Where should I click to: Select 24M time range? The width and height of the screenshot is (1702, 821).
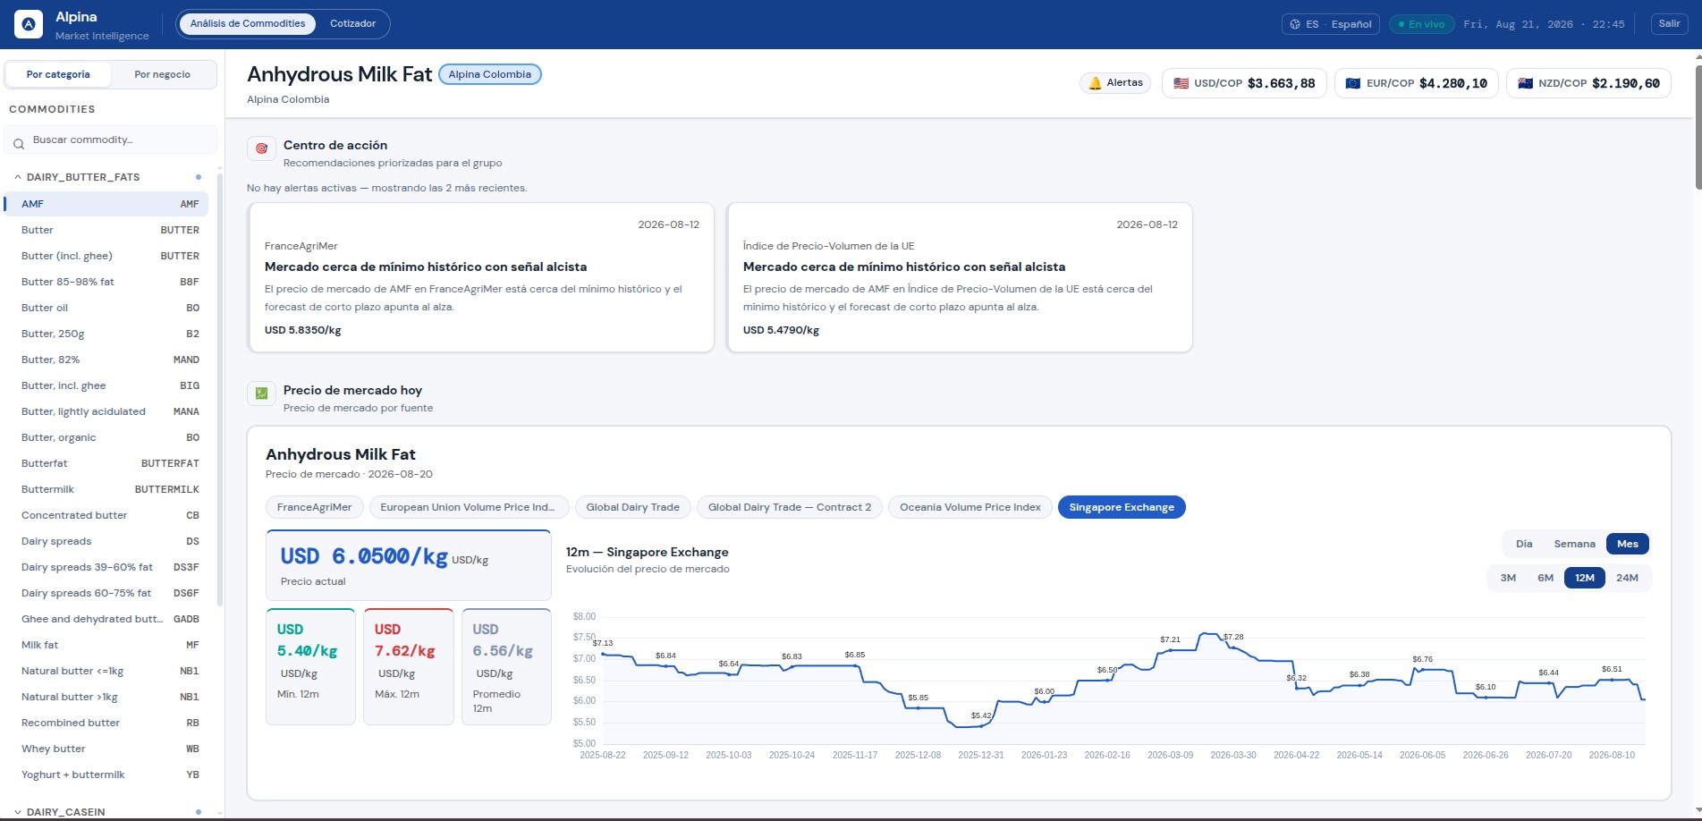point(1627,578)
